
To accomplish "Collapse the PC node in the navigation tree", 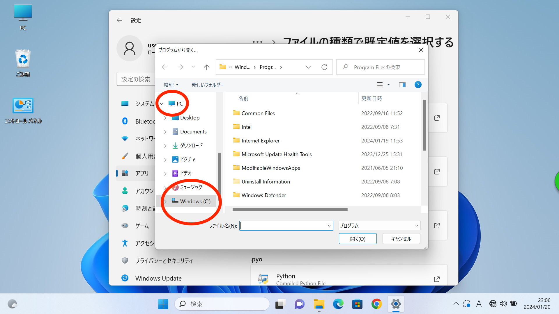I will click(162, 103).
